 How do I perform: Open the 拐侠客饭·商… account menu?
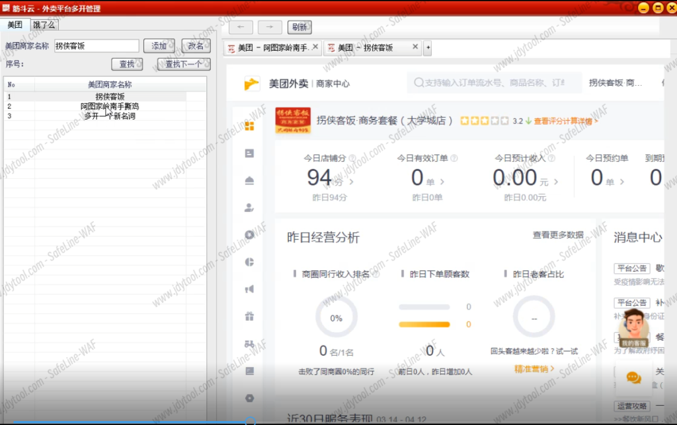point(616,82)
